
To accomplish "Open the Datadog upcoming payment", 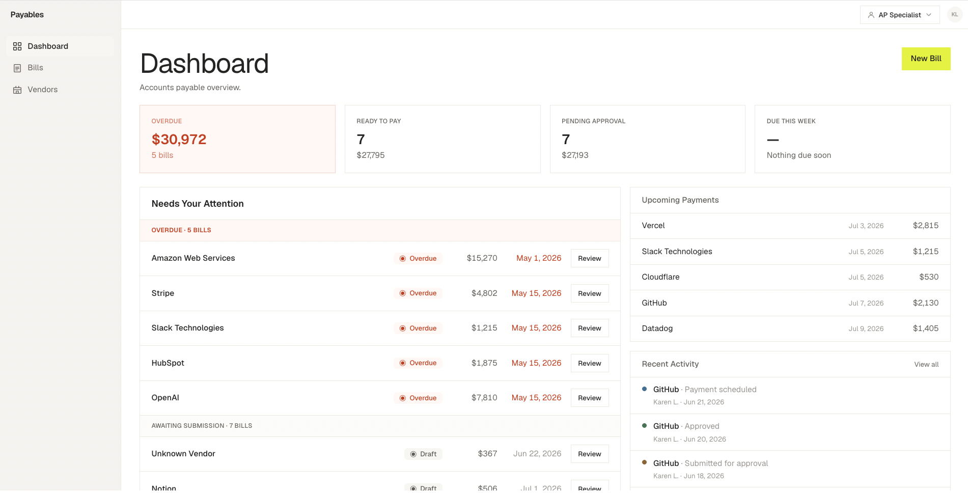I will point(790,328).
